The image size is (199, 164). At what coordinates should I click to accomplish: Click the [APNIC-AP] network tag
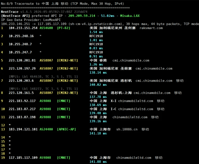(x=66, y=129)
